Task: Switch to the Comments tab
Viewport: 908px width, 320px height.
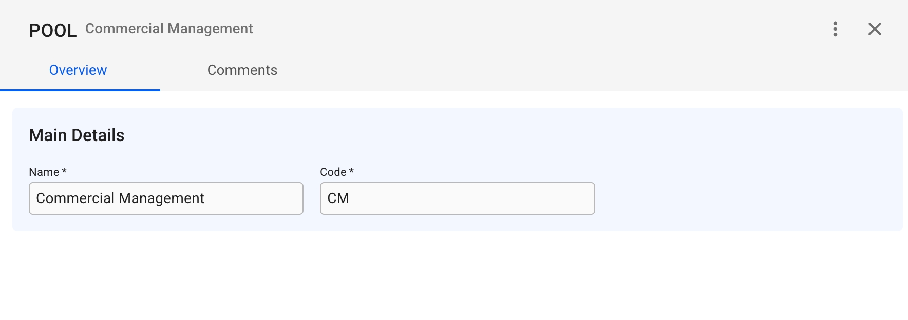Action: pos(242,70)
